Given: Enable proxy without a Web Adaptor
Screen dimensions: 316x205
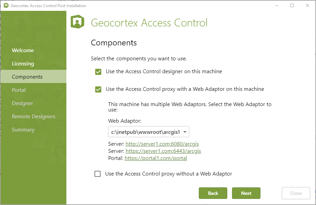Looking at the screenshot, I should 98,174.
